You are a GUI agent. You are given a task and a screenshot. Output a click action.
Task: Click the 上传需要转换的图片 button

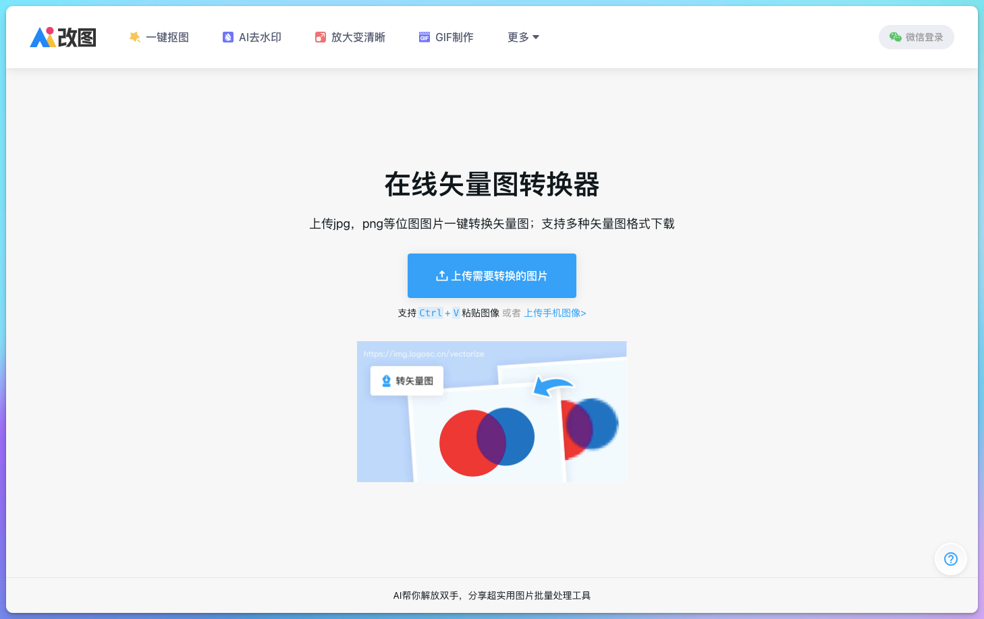pyautogui.click(x=491, y=275)
